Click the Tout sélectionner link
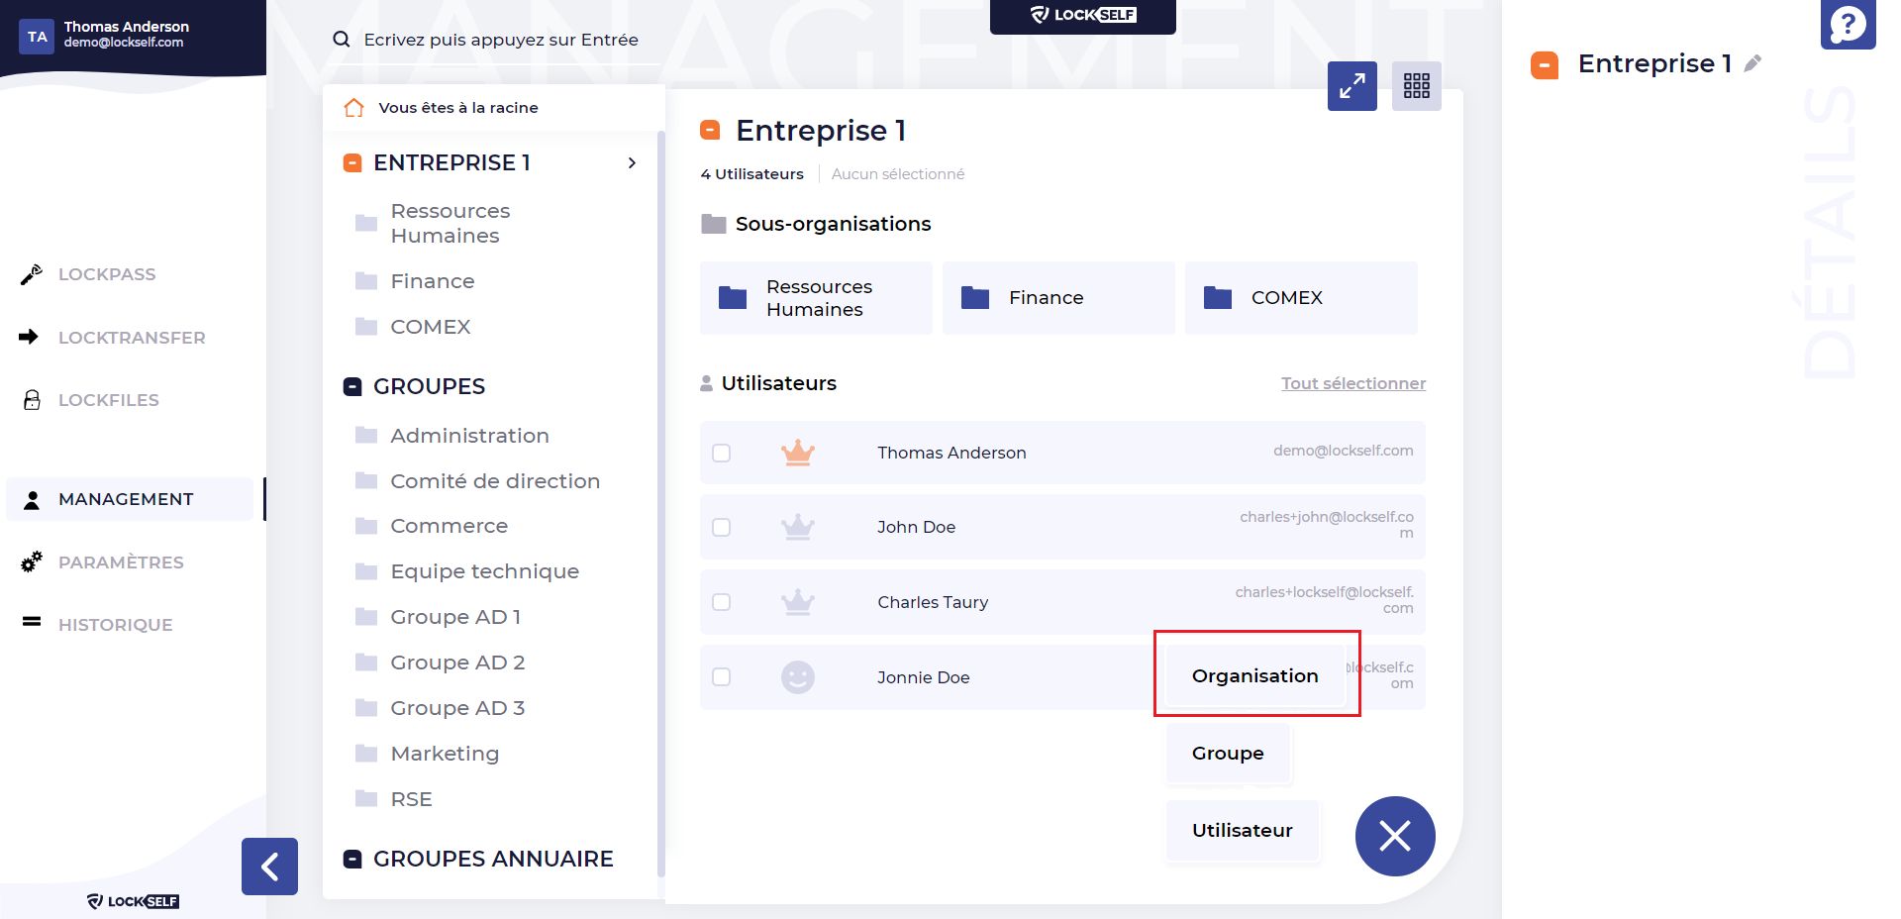1901x919 pixels. (1353, 383)
